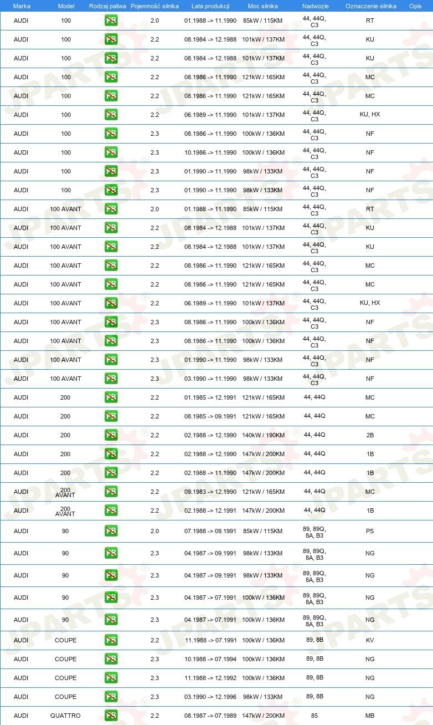Image resolution: width=433 pixels, height=725 pixels.
Task: Click the 08.1985 -> 09.1991 date cell
Action: point(210,416)
